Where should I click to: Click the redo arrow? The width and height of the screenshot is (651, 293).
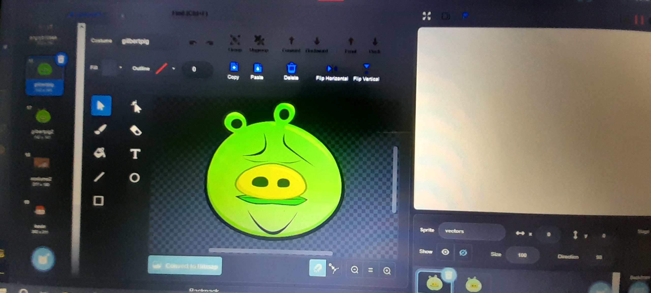(x=210, y=43)
